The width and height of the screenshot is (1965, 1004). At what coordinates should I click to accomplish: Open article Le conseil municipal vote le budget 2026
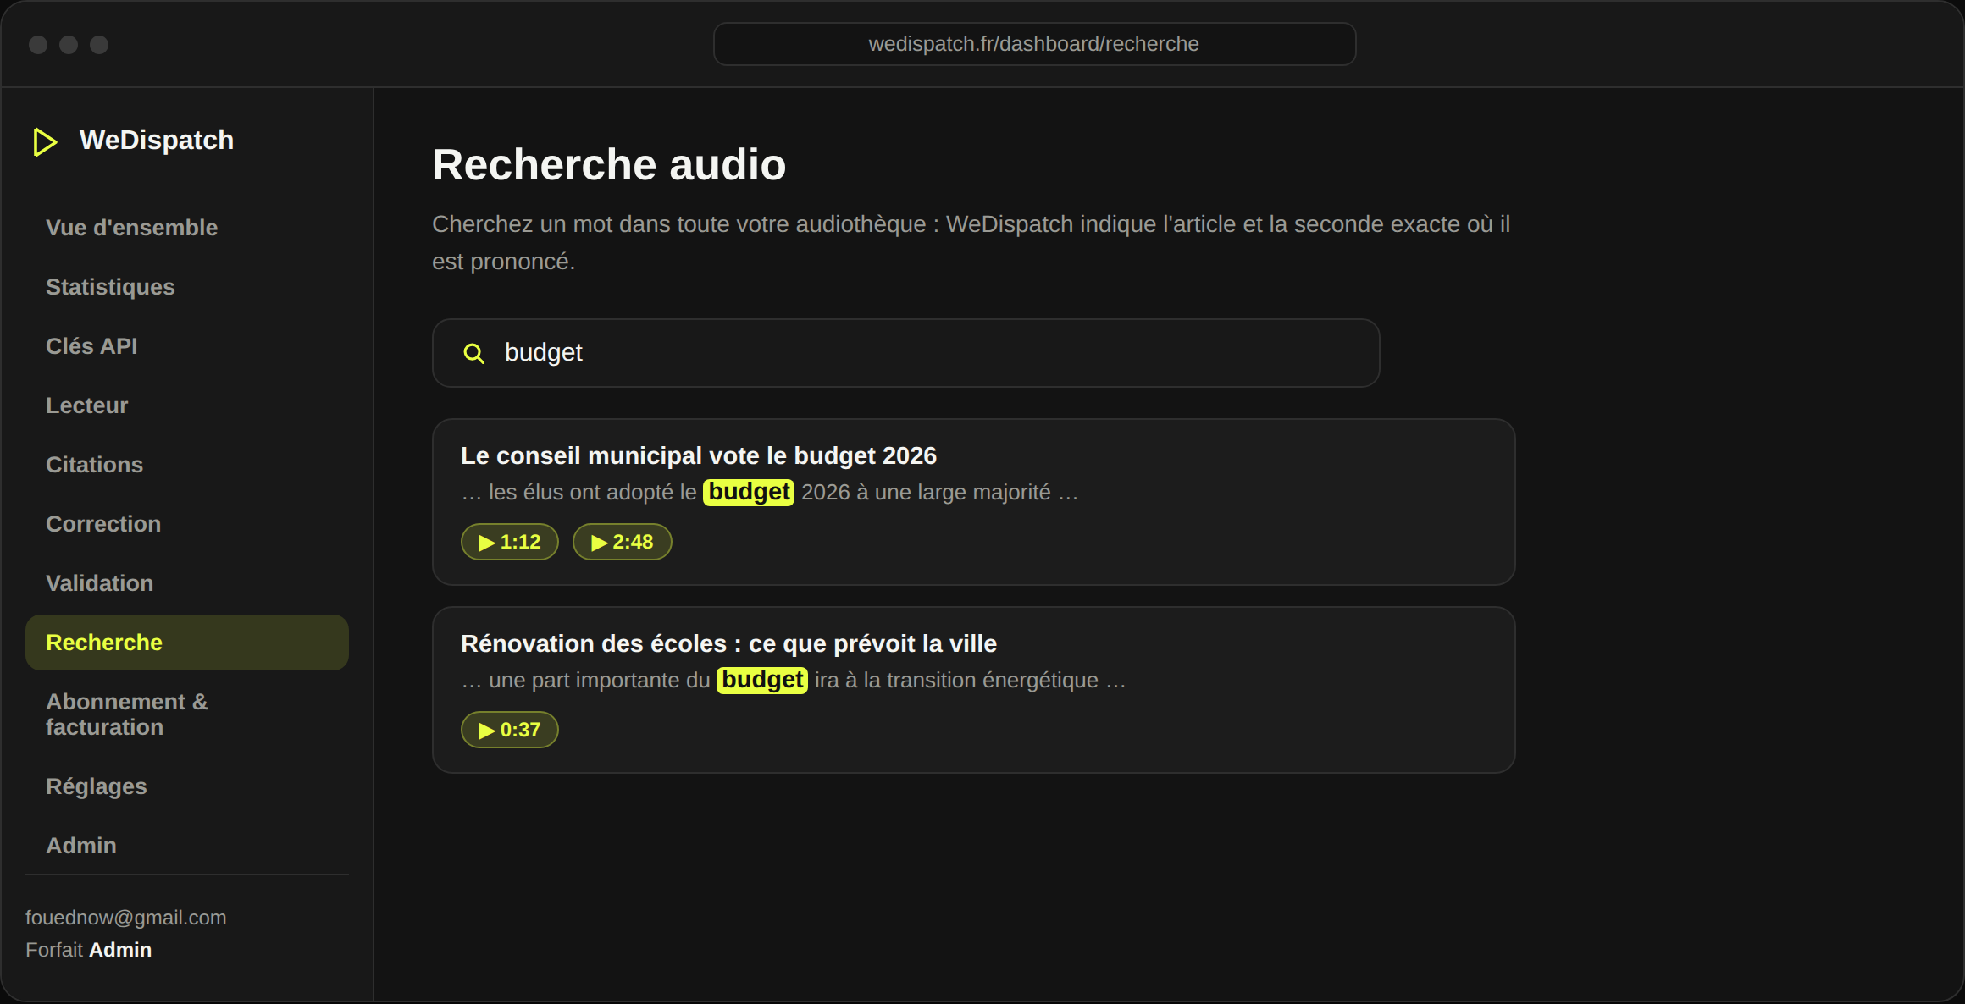699,455
